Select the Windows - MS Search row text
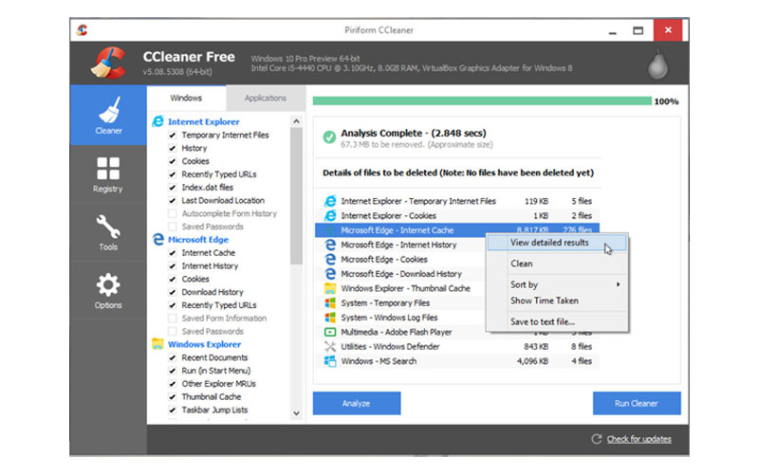 379,361
